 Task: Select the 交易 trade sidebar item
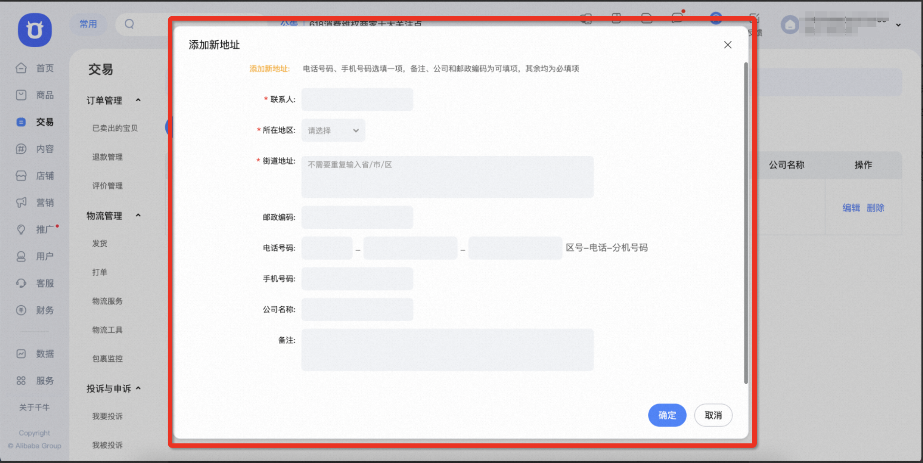pos(35,122)
